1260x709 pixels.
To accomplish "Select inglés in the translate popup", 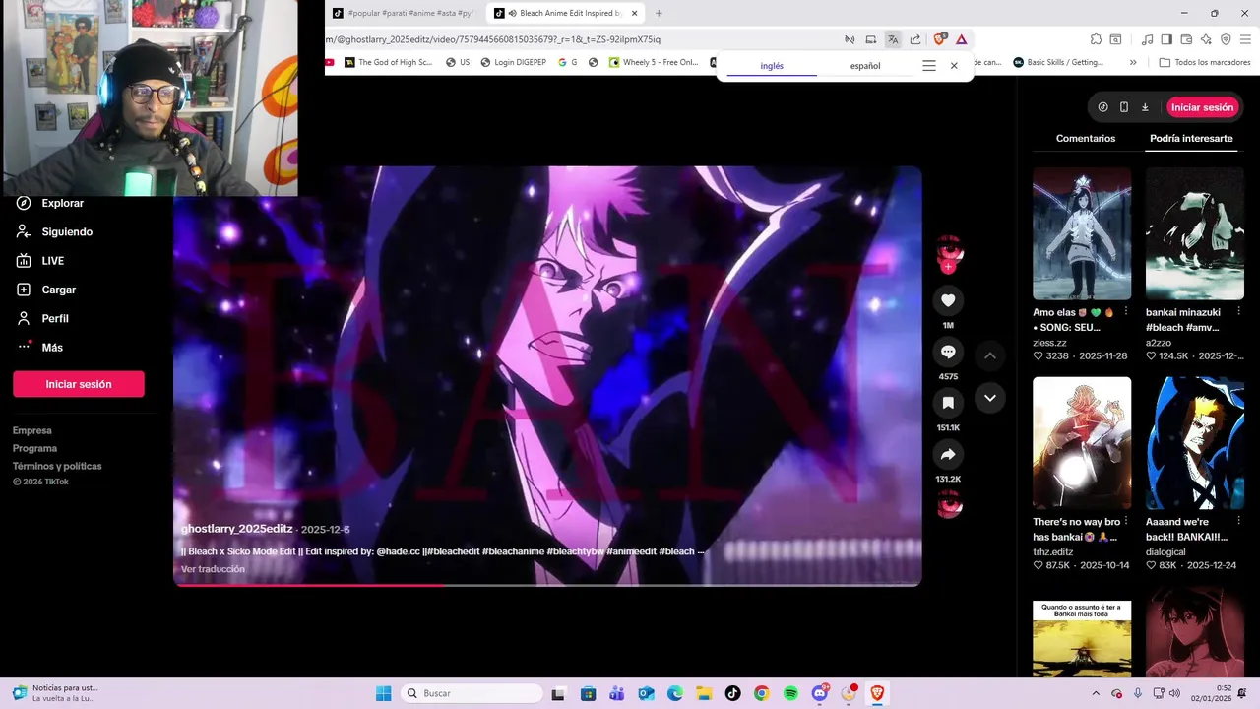I will [x=772, y=66].
